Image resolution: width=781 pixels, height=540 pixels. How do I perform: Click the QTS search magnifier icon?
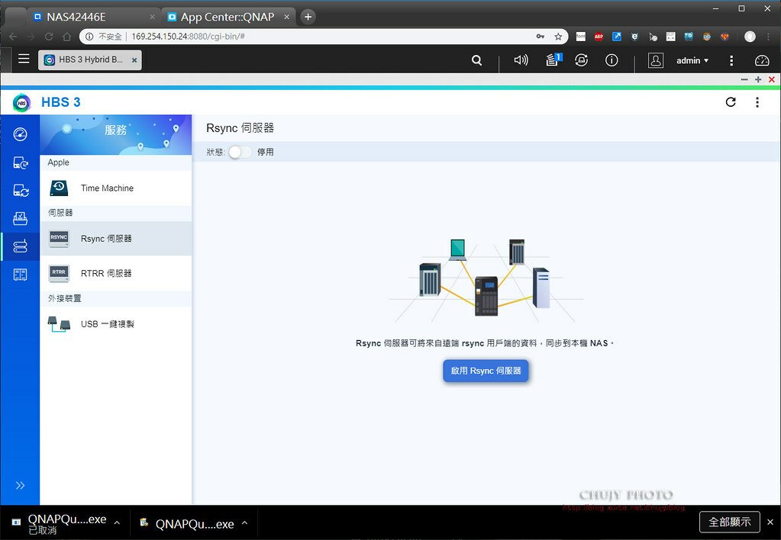pyautogui.click(x=476, y=60)
